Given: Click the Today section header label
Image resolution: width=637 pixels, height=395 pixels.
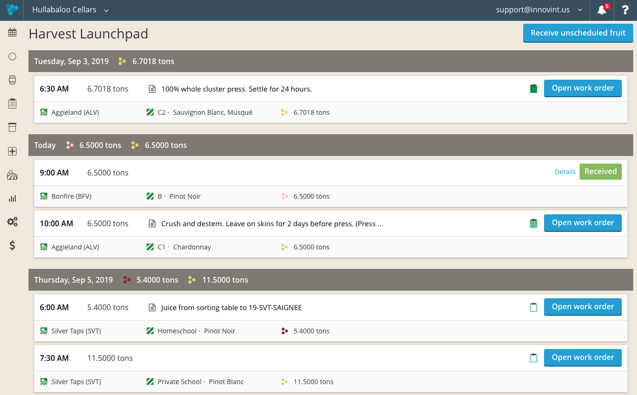Looking at the screenshot, I should (45, 145).
